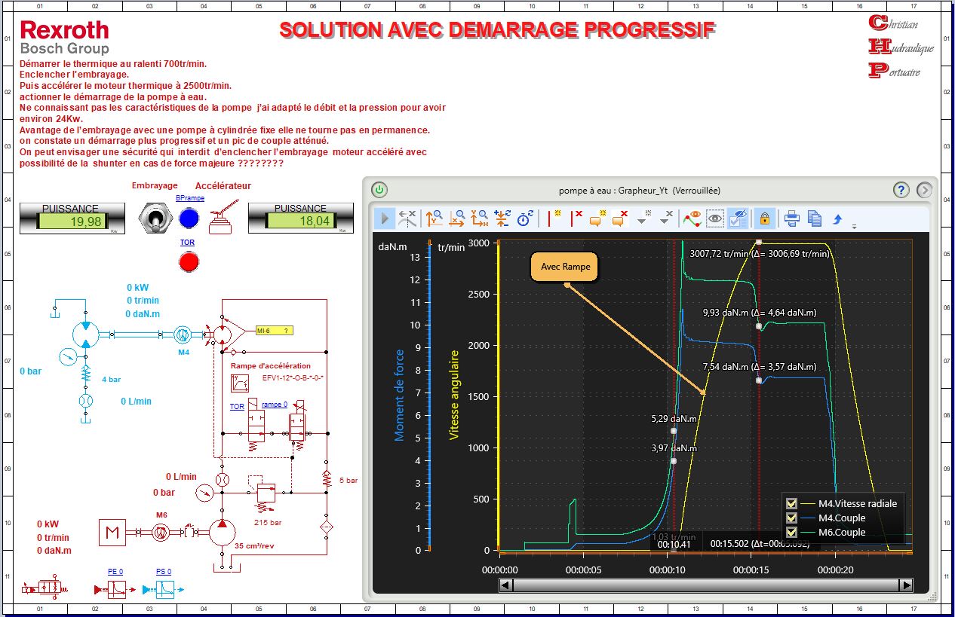
Task: Toggle the padlock lock icon
Action: click(765, 218)
